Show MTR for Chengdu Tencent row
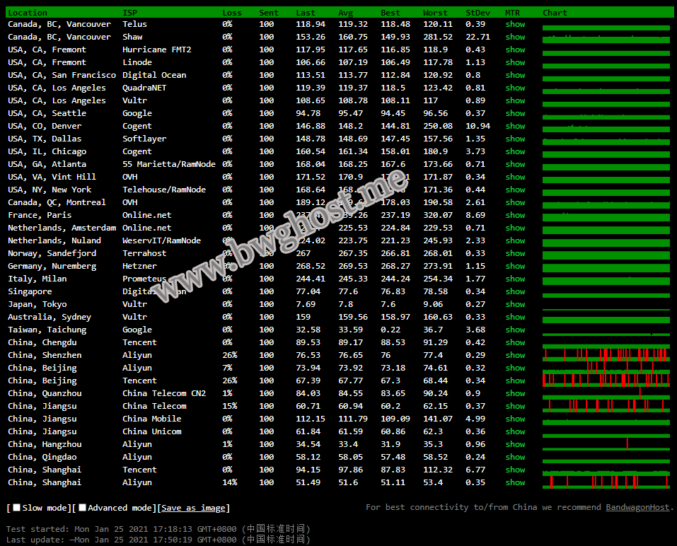 516,343
